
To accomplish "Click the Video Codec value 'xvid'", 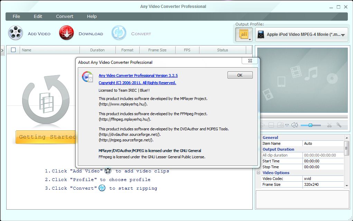I will [323, 179].
